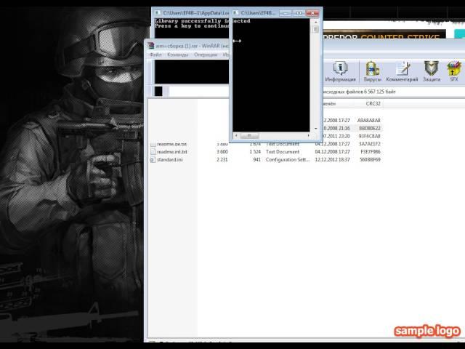Image resolution: width=465 pixels, height=349 pixels.
Task: Click CRC32 value 93F4C8A8
Action: tap(369, 136)
